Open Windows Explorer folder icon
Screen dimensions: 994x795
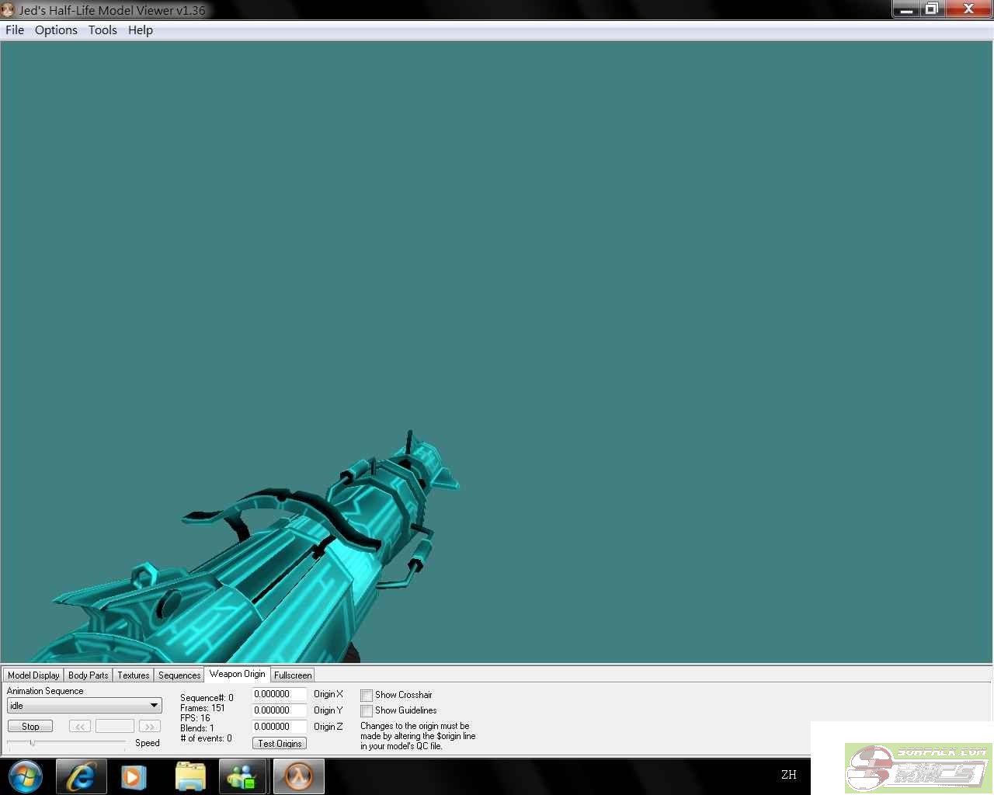[190, 776]
